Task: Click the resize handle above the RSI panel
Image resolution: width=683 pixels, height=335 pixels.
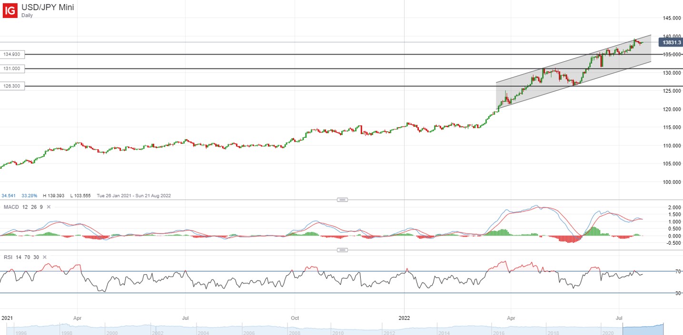Action: click(x=342, y=249)
